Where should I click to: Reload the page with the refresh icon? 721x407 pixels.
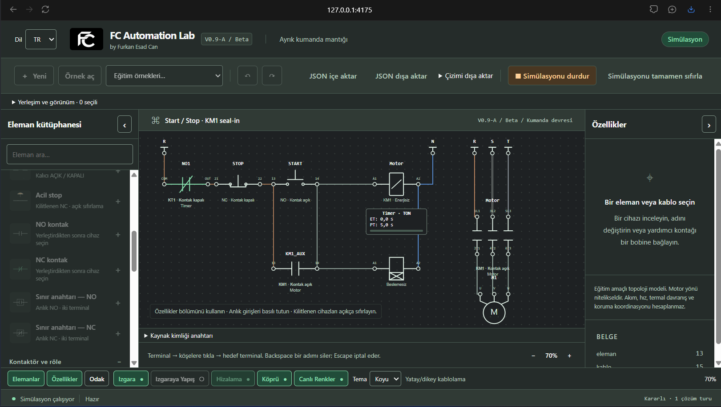(45, 9)
